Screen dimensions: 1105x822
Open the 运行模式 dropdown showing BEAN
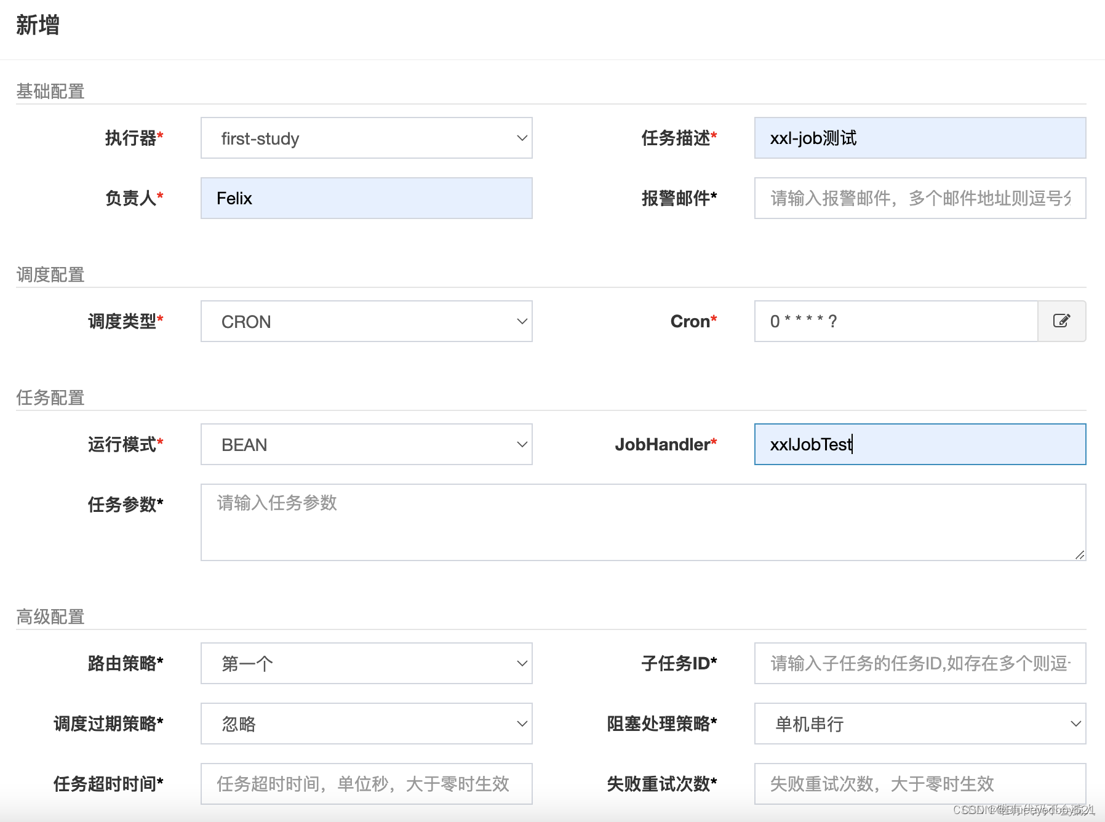(x=367, y=444)
